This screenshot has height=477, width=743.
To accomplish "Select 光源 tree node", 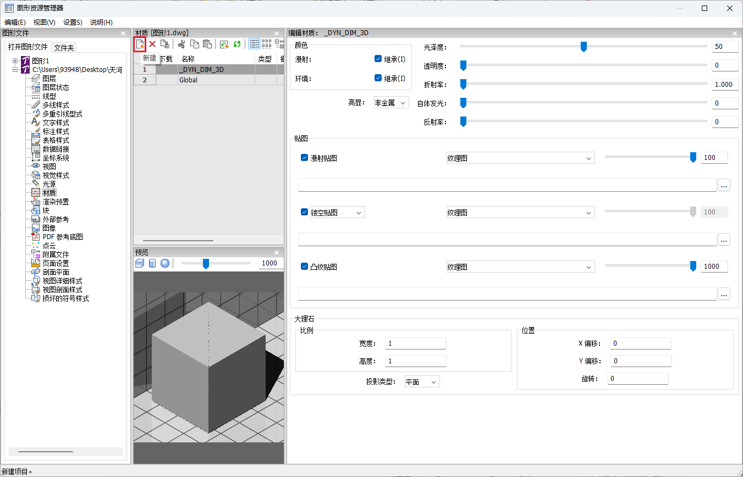I will (x=49, y=184).
